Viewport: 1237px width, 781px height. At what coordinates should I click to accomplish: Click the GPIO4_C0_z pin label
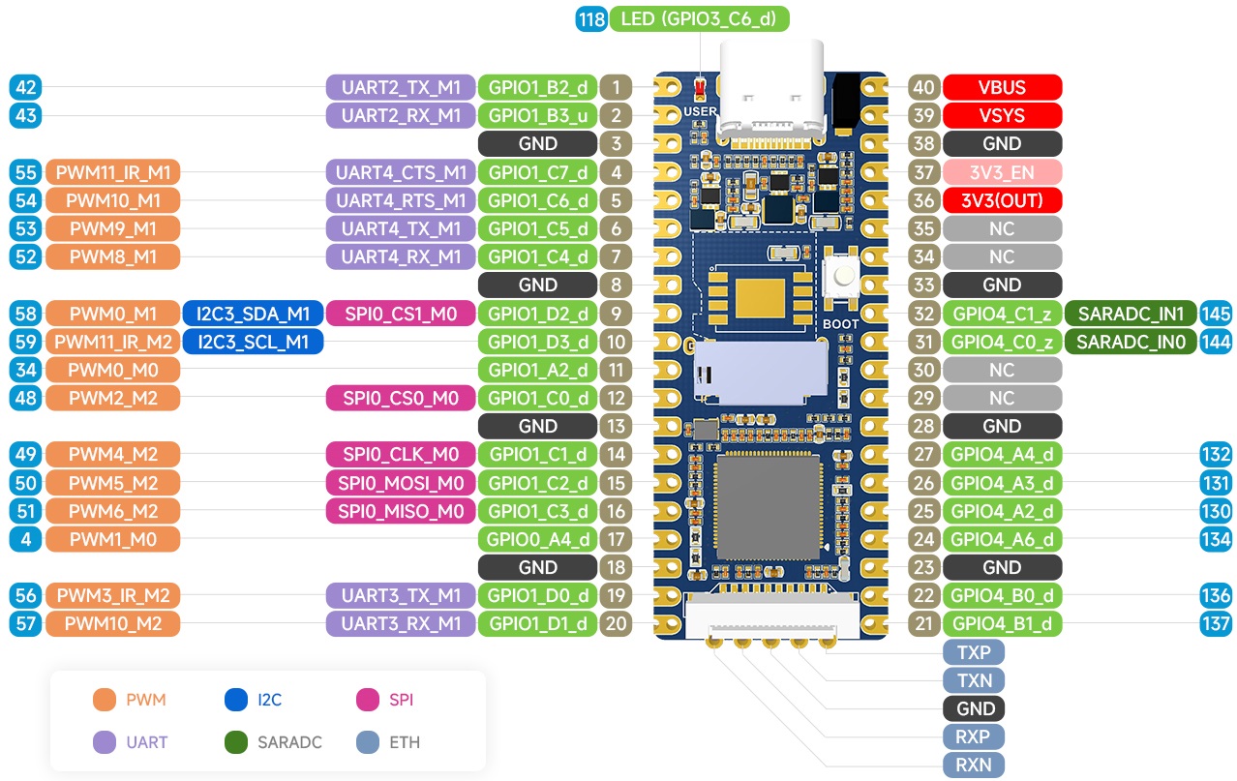1002,342
